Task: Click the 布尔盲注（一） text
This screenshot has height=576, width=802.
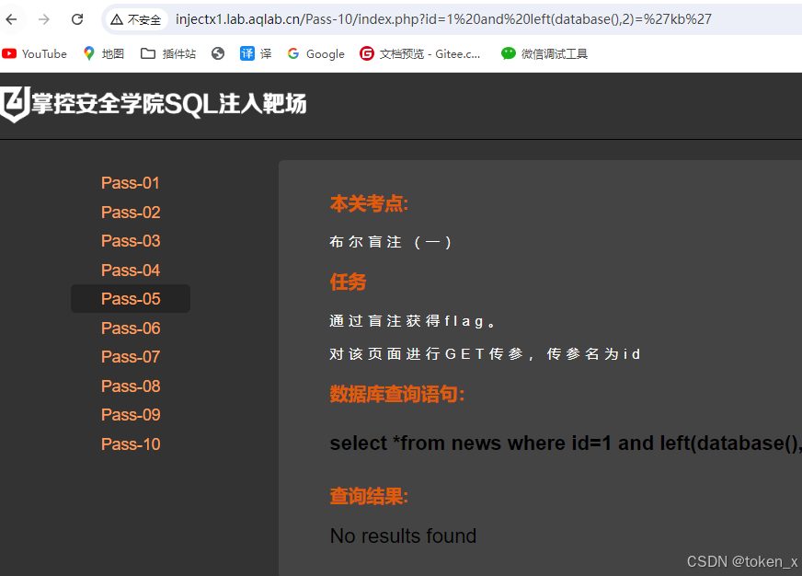Action: pos(390,242)
